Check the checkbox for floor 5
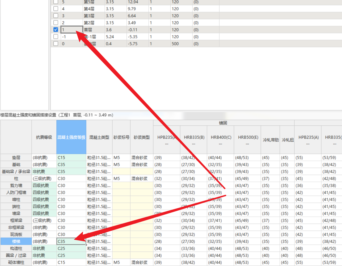This screenshot has height=266, width=342. point(56,2)
